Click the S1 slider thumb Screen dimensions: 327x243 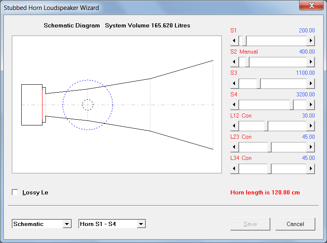(x=244, y=41)
